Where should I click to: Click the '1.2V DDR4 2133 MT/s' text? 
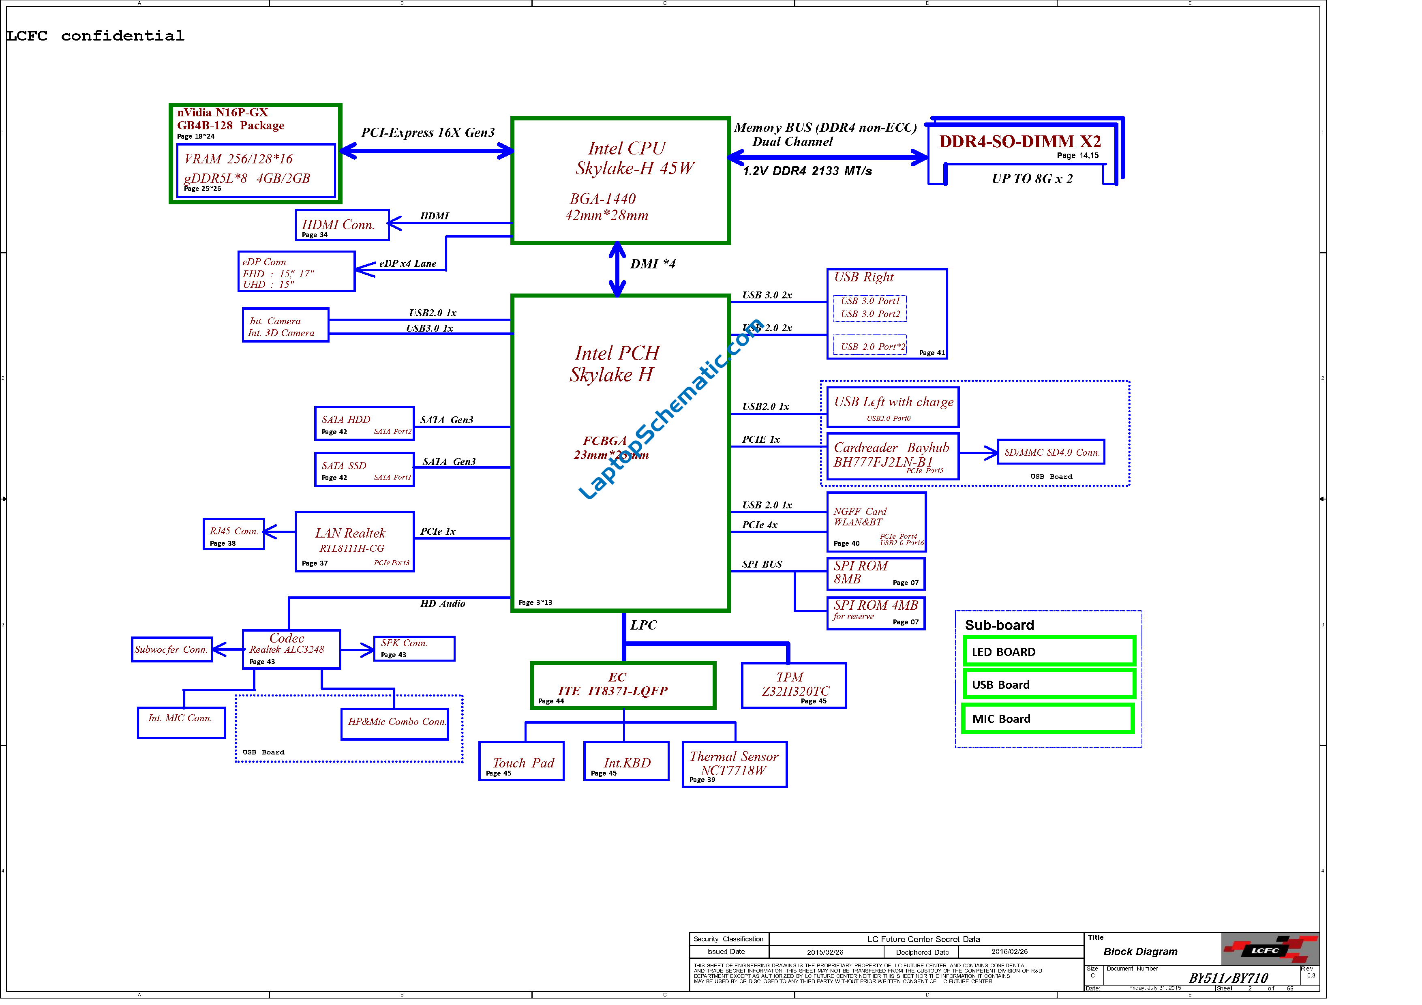(807, 171)
